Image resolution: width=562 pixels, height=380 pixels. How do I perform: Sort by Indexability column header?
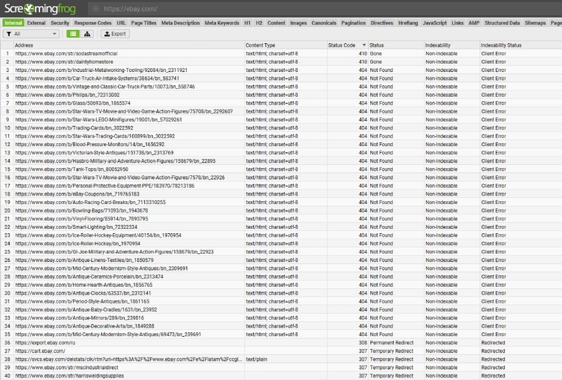point(452,45)
